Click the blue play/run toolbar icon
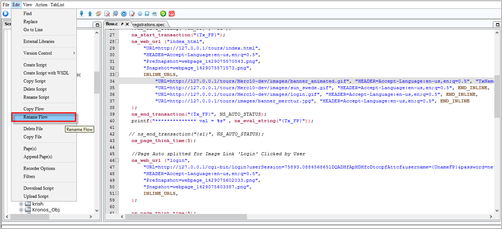502x229 pixels. pyautogui.click(x=6, y=14)
